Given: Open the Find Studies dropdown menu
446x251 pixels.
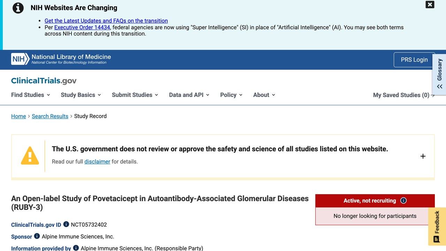Looking at the screenshot, I should (x=31, y=95).
